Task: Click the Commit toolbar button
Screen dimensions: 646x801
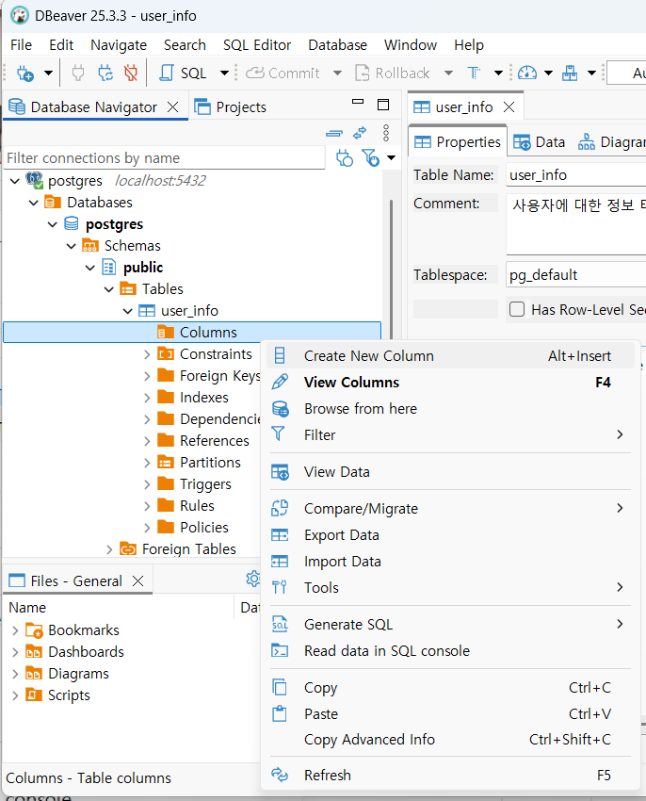Action: [283, 74]
